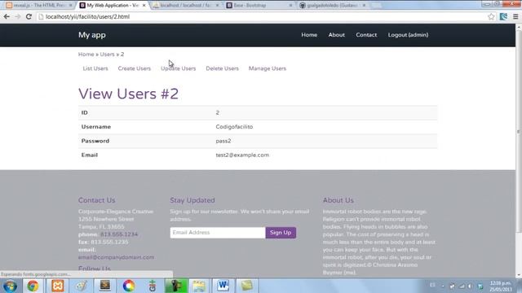Click the email@companydomain.com link
Viewport: 522px width, 293px height.
[x=116, y=257]
